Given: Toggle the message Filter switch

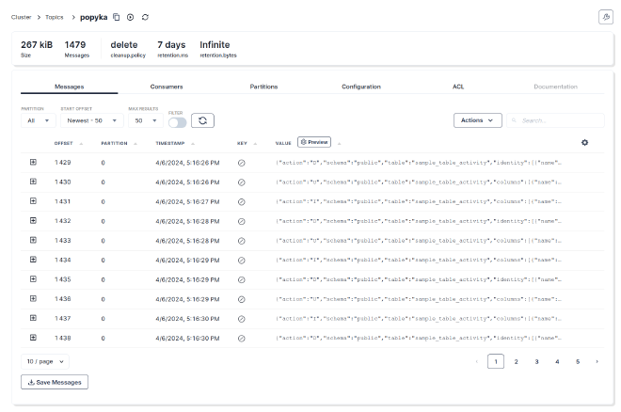Looking at the screenshot, I should (x=177, y=121).
